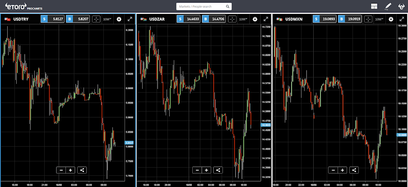
Task: Open the chart layout grid selector
Action: pos(374,6)
